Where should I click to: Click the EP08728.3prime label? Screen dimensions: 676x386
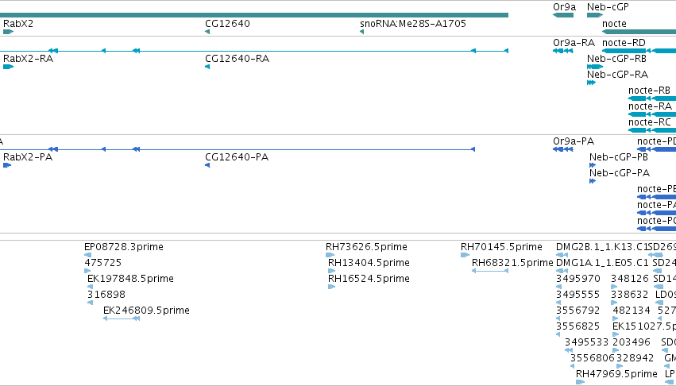124,247
